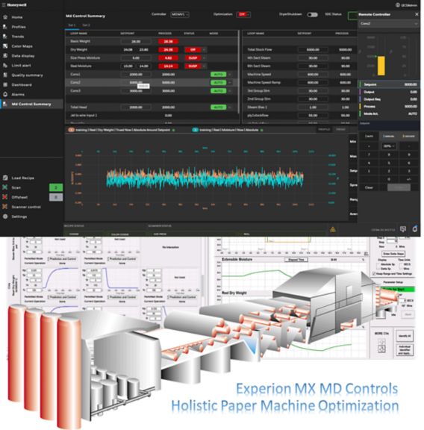
Task: Open the Size Press Moisture SUSP dropdown
Action: click(x=204, y=58)
